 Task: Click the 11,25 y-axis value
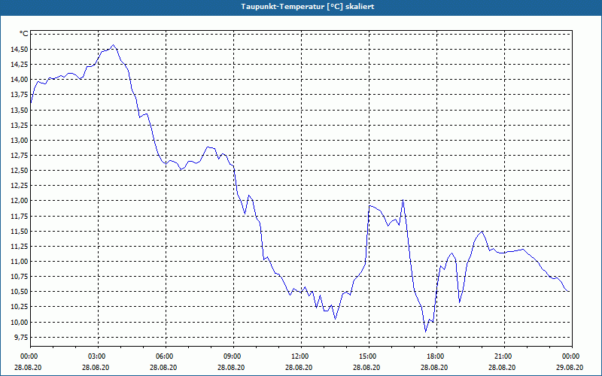point(18,247)
